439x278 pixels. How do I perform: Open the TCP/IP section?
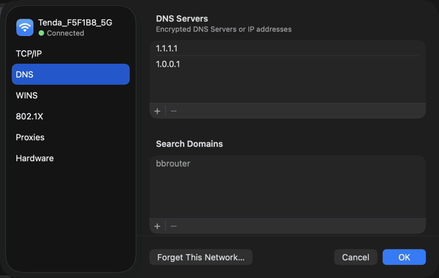(71, 53)
